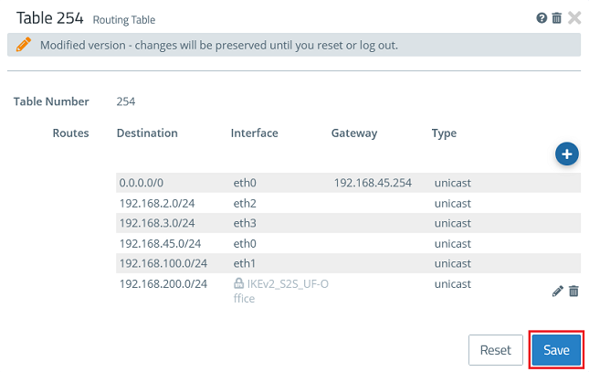The width and height of the screenshot is (589, 372).
Task: Click the help question mark icon
Action: [542, 18]
